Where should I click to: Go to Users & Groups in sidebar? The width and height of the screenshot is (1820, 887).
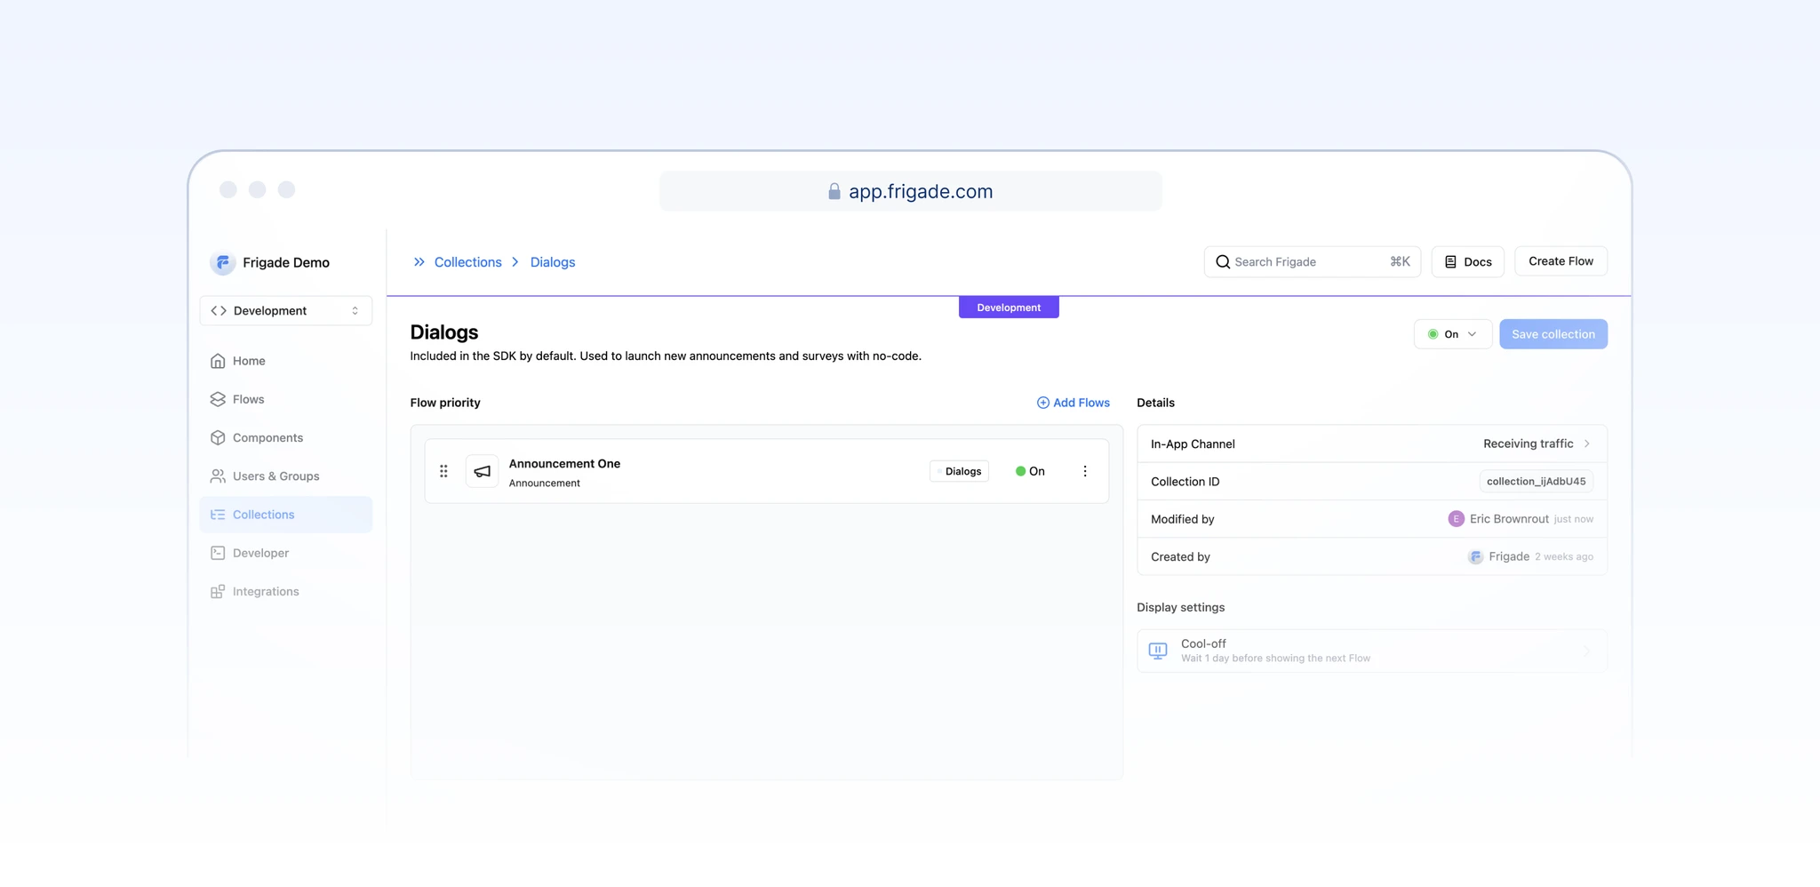pos(275,476)
